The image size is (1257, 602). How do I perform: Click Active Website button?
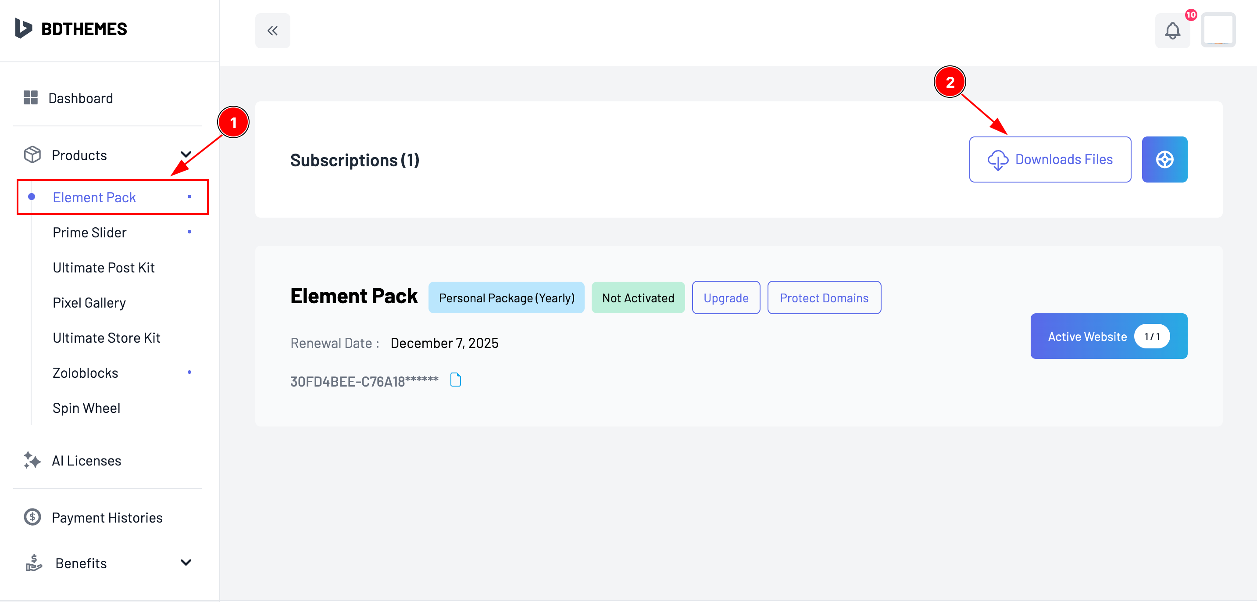point(1109,337)
